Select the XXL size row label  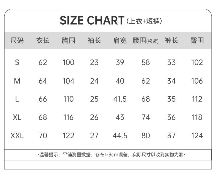(17, 136)
